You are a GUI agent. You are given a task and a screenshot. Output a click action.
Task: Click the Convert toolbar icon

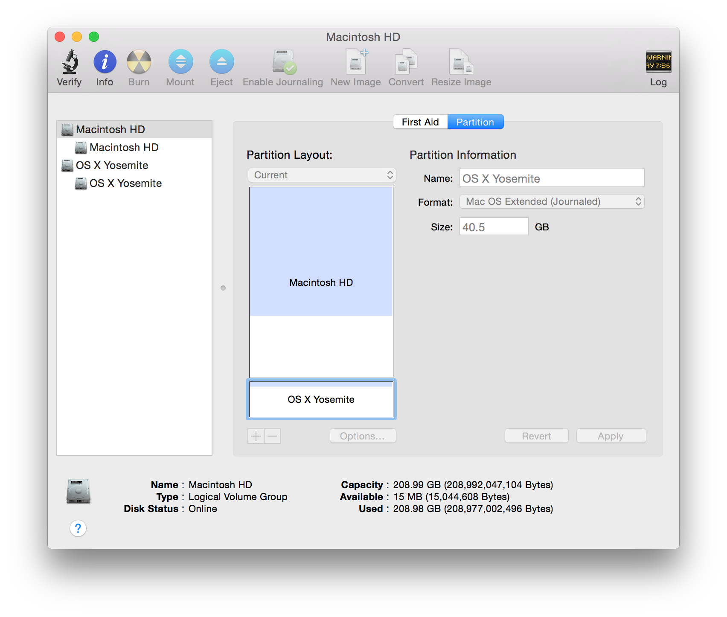coord(406,62)
